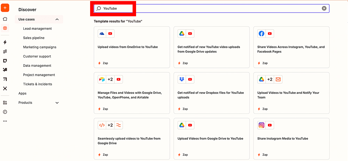Expand the Products section chevron
The height and width of the screenshot is (161, 348).
(57, 103)
